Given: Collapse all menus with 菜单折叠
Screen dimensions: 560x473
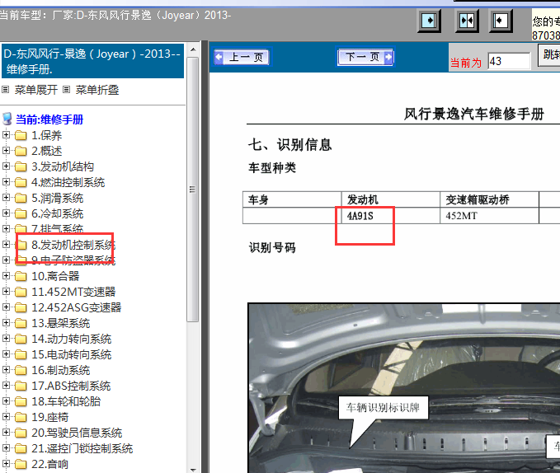Looking at the screenshot, I should point(96,90).
